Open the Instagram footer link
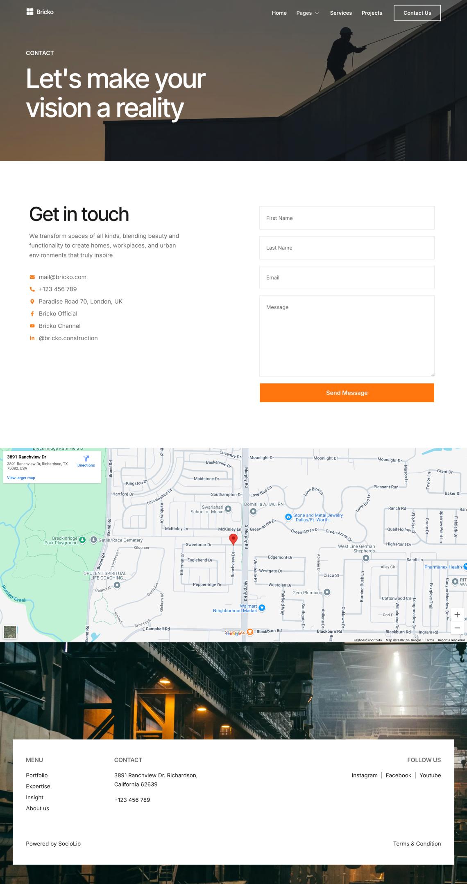Viewport: 467px width, 884px height. click(x=365, y=776)
